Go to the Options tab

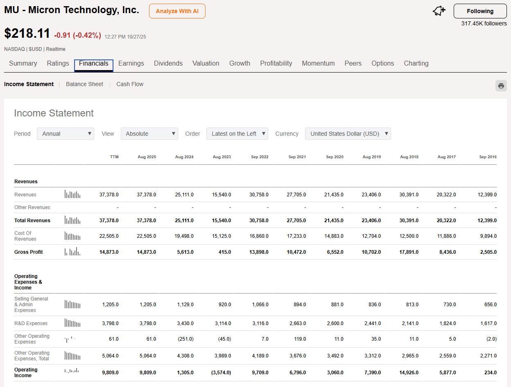pyautogui.click(x=383, y=64)
